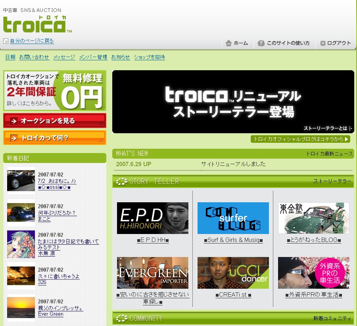Click ログアウト to log out
357x326 pixels.
point(339,43)
